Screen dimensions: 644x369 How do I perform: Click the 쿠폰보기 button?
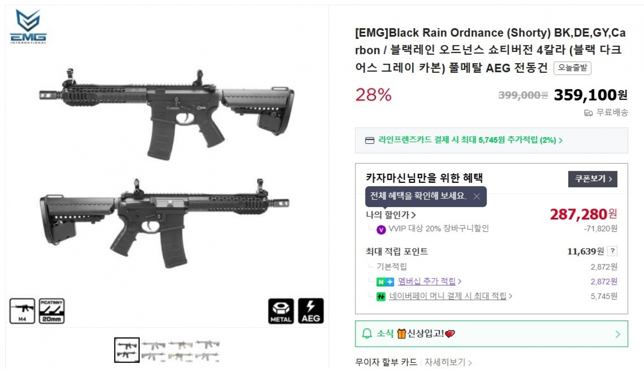point(592,179)
